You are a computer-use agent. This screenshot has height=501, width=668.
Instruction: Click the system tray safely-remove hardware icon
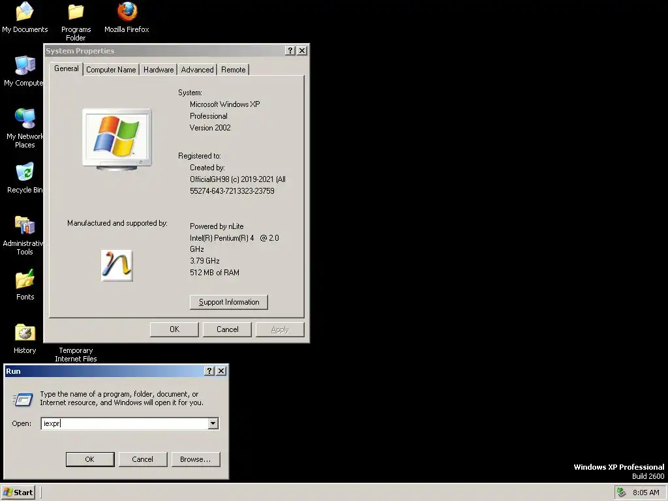622,492
